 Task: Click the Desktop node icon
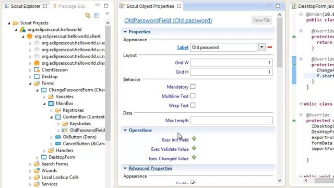pos(37,77)
